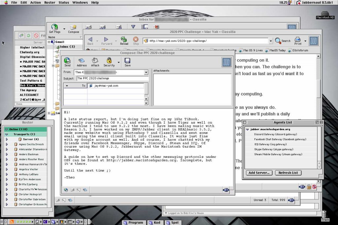Select Skype Gateway in Agents List
338x225 pixels.
pos(274,149)
